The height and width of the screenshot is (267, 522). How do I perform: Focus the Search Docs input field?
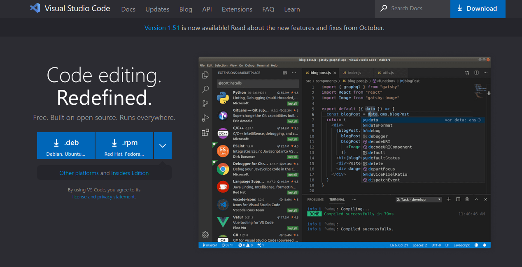point(412,9)
